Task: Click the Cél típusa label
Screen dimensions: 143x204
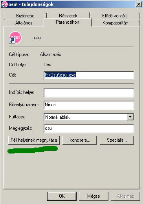Action: [19, 54]
